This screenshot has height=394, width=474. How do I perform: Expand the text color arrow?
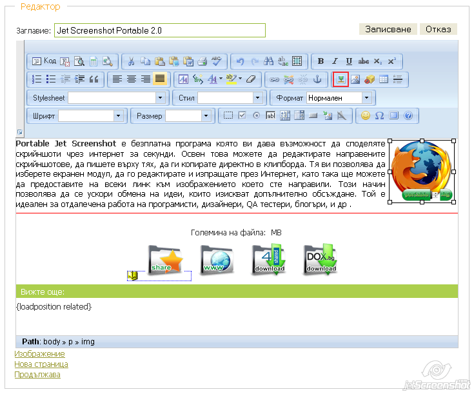click(221, 79)
